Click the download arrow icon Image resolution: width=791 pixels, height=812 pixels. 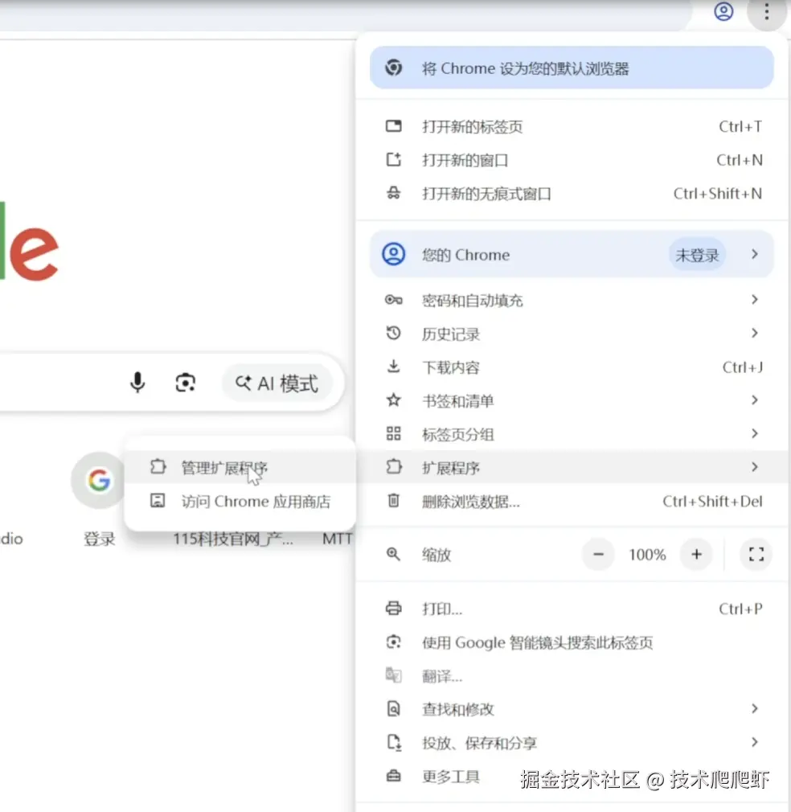click(x=393, y=367)
